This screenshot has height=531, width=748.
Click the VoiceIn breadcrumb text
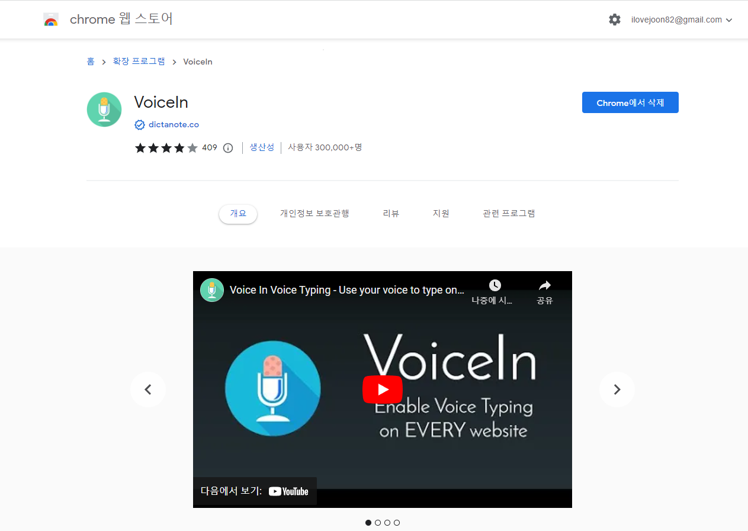point(198,62)
